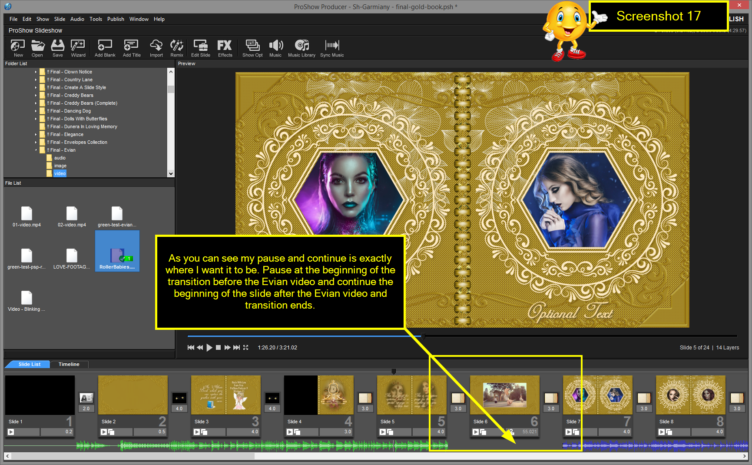The width and height of the screenshot is (752, 465).
Task: Expand the Final - Dancing Dog folder
Action: tap(36, 111)
